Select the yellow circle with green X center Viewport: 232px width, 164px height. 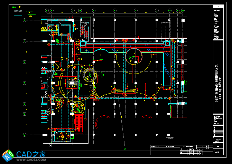point(90,75)
